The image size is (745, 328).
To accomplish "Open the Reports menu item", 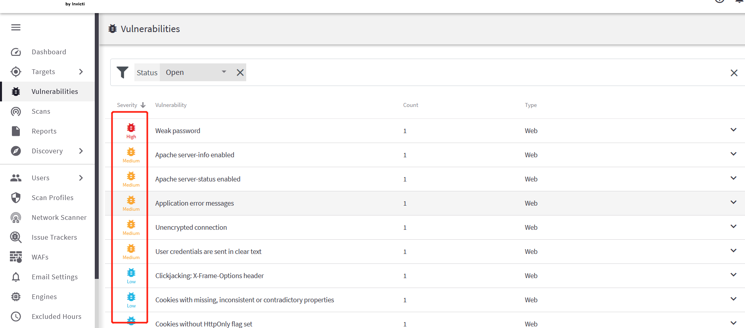I will tap(48, 131).
